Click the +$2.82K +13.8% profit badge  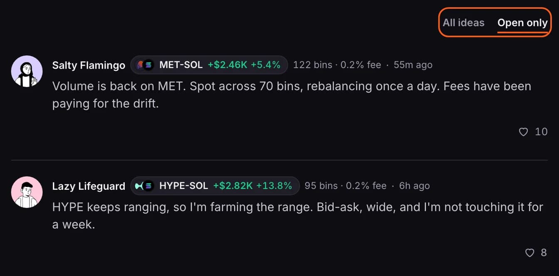252,186
